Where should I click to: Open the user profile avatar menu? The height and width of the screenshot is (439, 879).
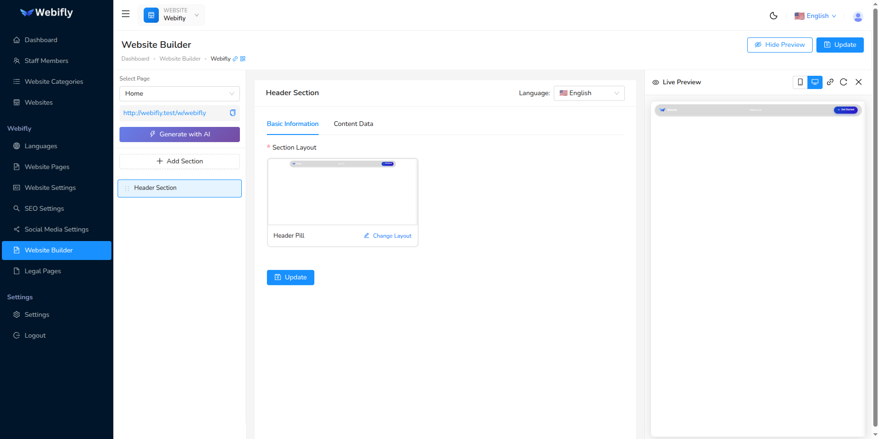point(858,17)
